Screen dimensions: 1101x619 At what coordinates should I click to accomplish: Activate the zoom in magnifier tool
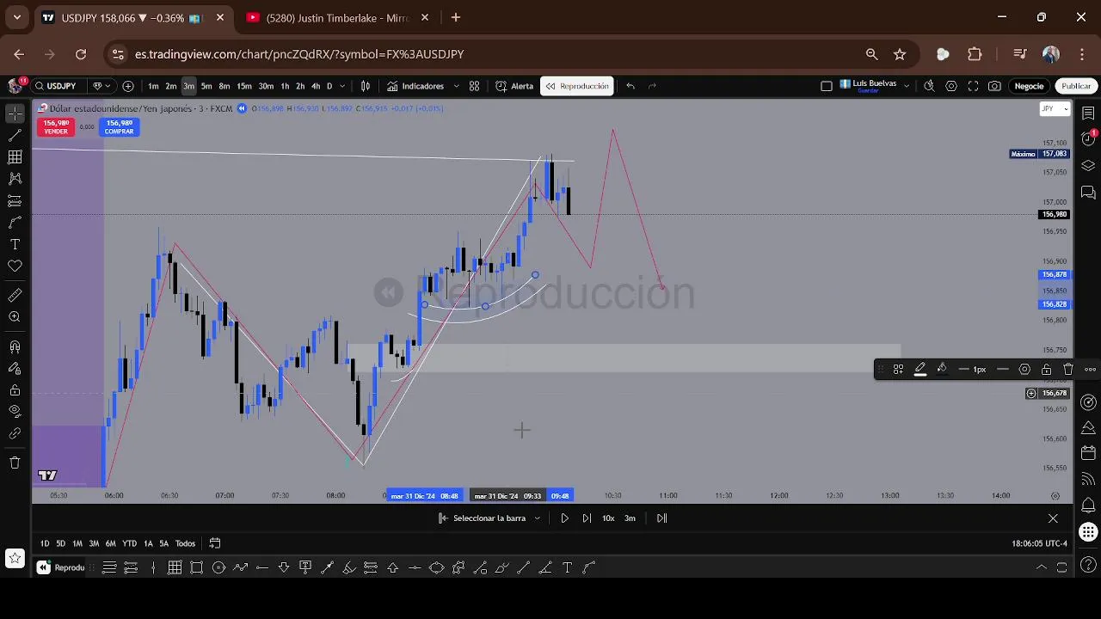point(15,317)
